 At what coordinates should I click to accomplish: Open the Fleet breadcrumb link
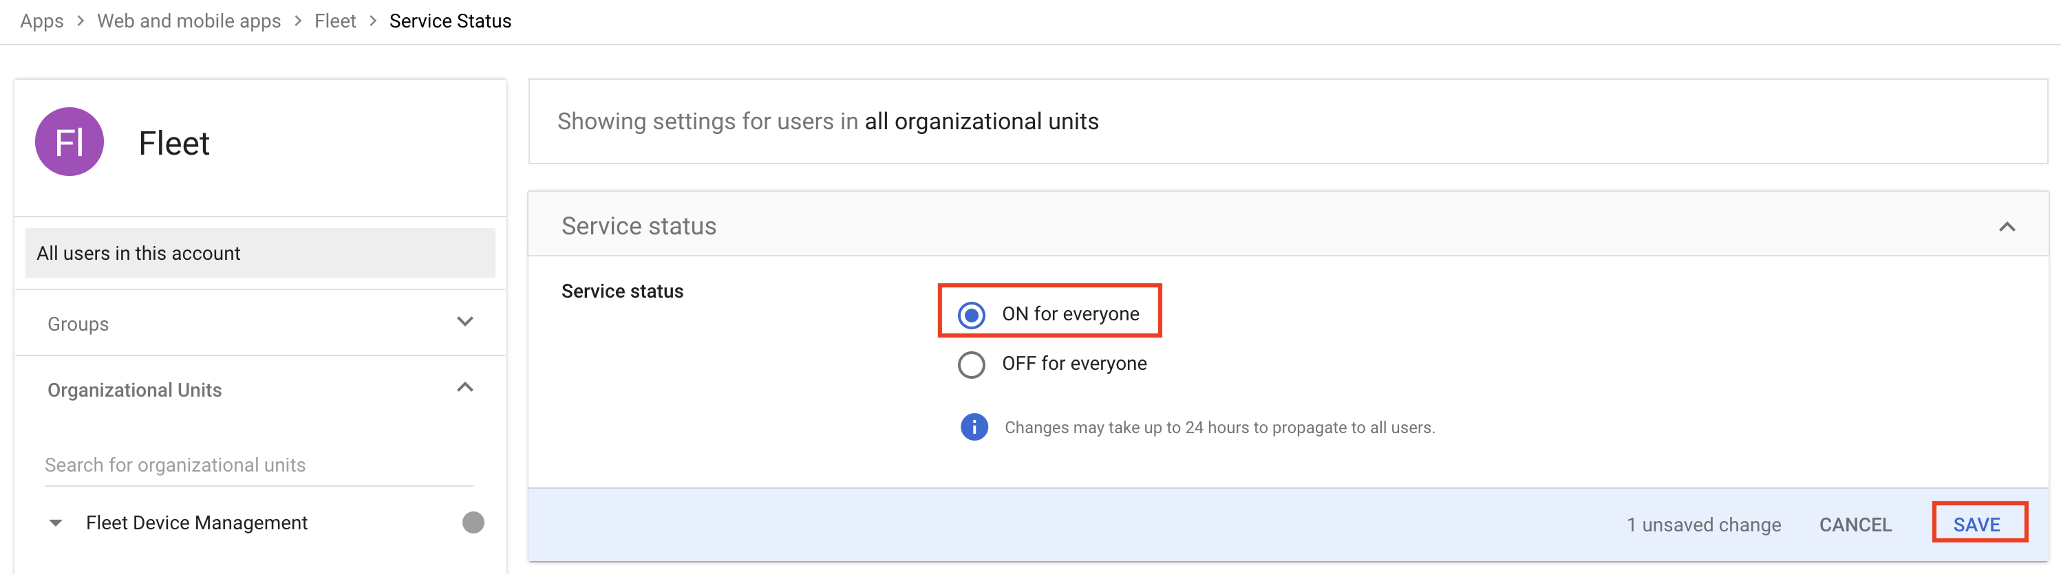pos(334,21)
